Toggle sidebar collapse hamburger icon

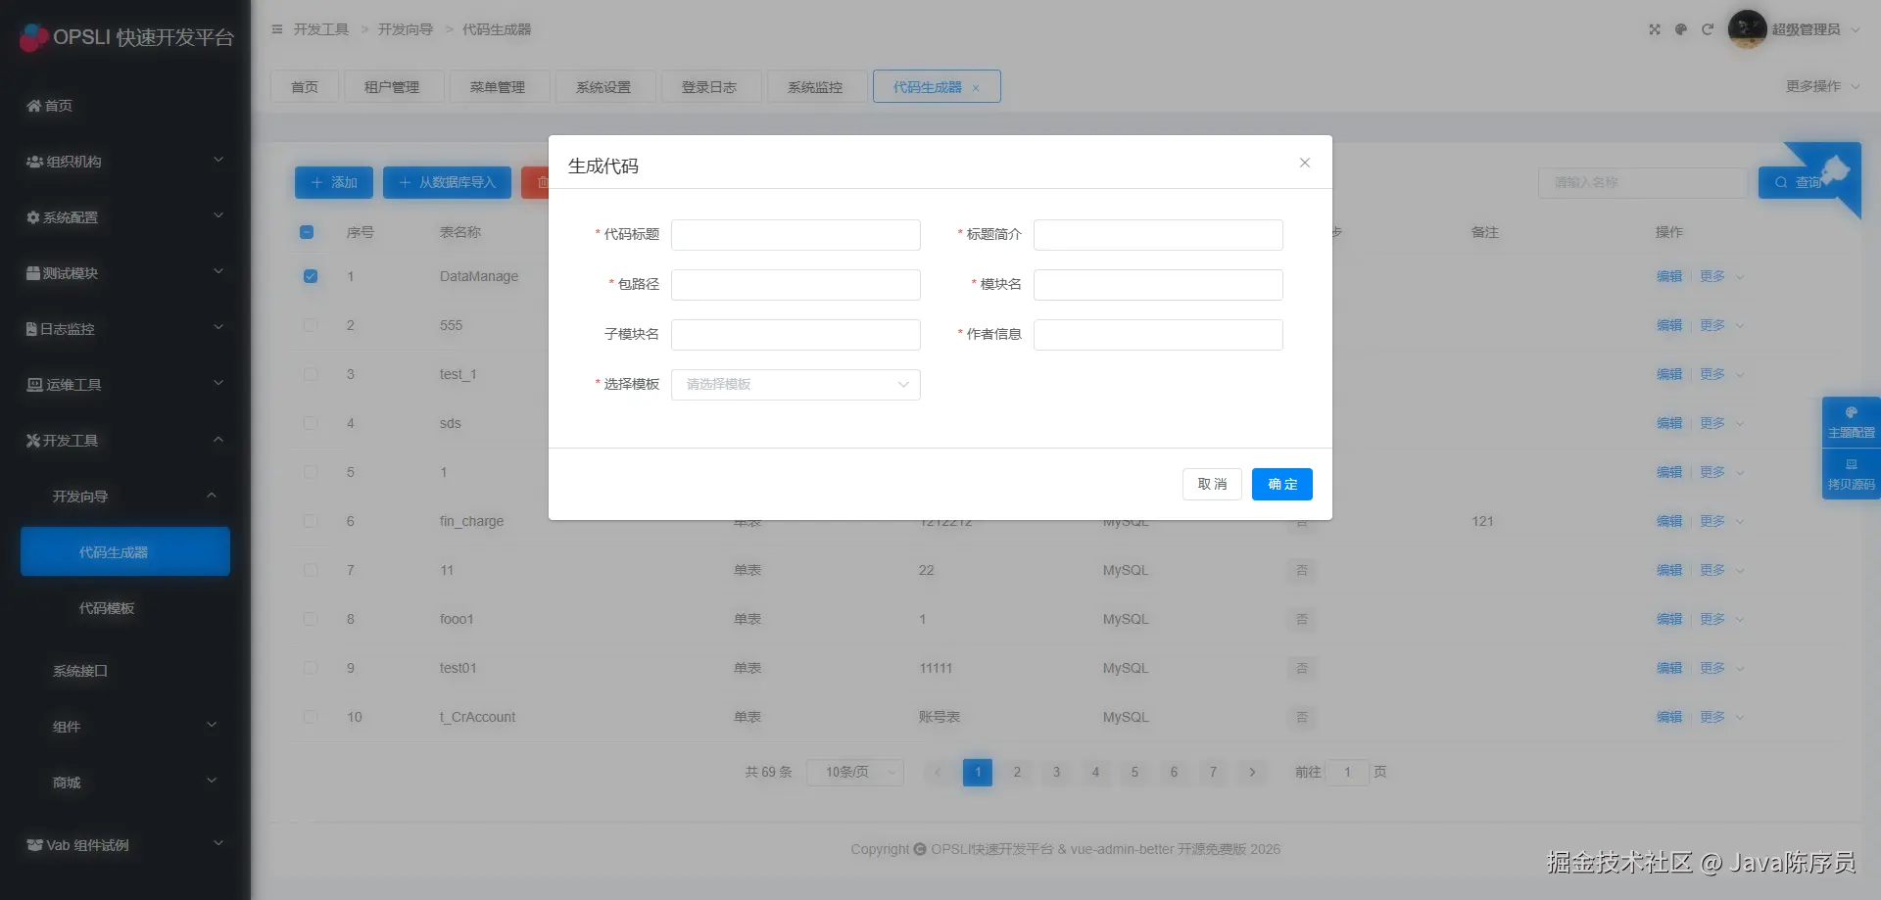(277, 29)
